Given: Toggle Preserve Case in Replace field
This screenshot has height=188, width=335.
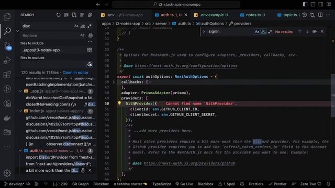Looking at the screenshot, I should click(82, 36).
